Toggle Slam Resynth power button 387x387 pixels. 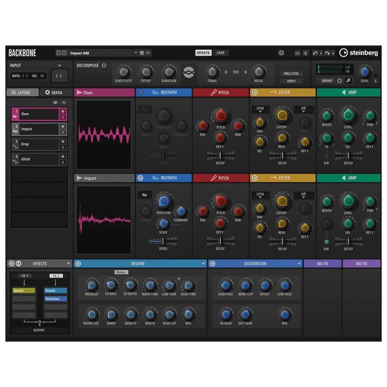pyautogui.click(x=140, y=92)
